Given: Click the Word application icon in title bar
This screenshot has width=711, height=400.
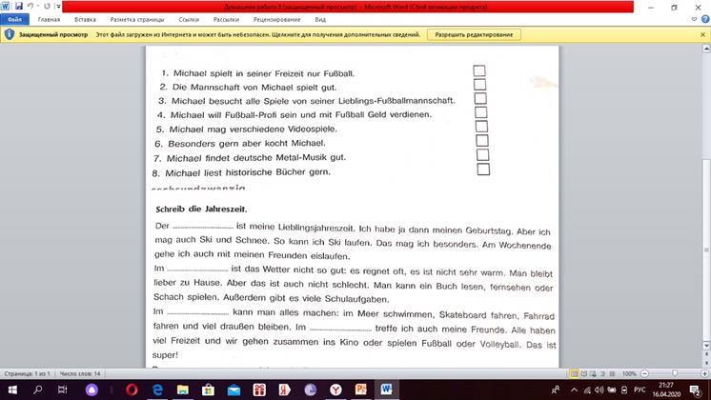Looking at the screenshot, I should pyautogui.click(x=5, y=7).
